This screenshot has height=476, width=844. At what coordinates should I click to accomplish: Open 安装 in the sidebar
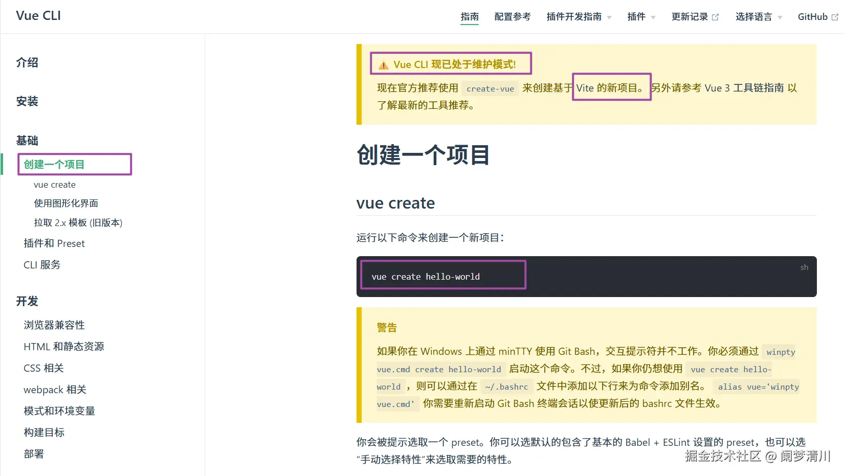(27, 101)
